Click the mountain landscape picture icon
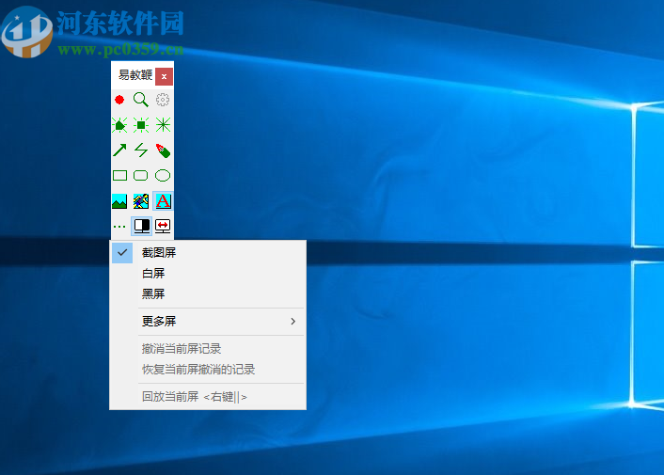Image resolution: width=664 pixels, height=475 pixels. click(119, 201)
